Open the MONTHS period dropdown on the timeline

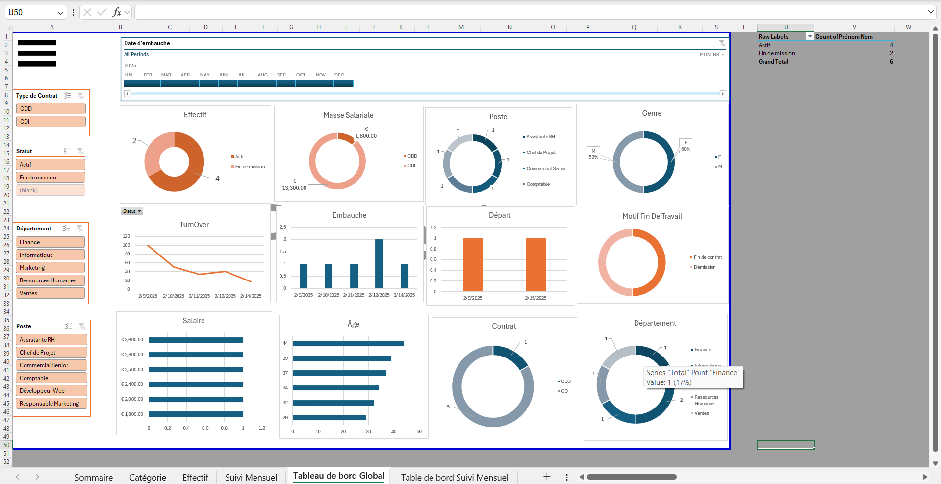712,54
